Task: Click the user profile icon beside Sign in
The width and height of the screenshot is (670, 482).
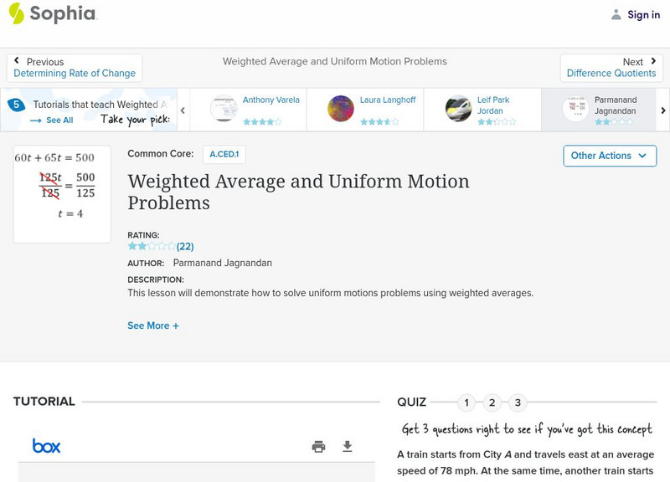Action: tap(616, 14)
